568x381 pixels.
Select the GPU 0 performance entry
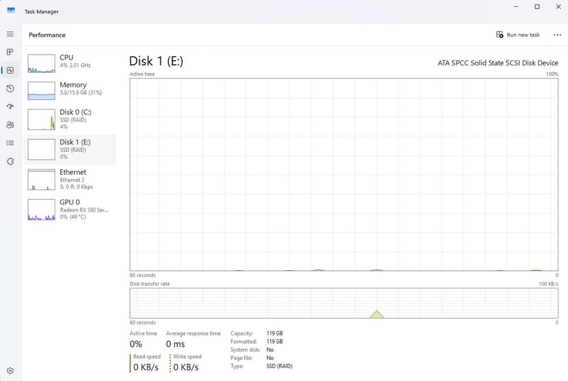[70, 209]
